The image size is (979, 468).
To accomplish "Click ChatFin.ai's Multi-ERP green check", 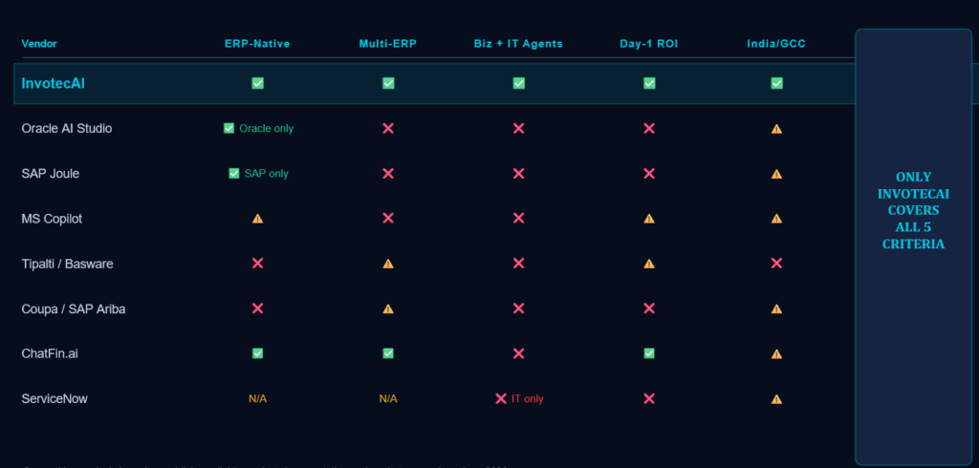I will point(388,353).
